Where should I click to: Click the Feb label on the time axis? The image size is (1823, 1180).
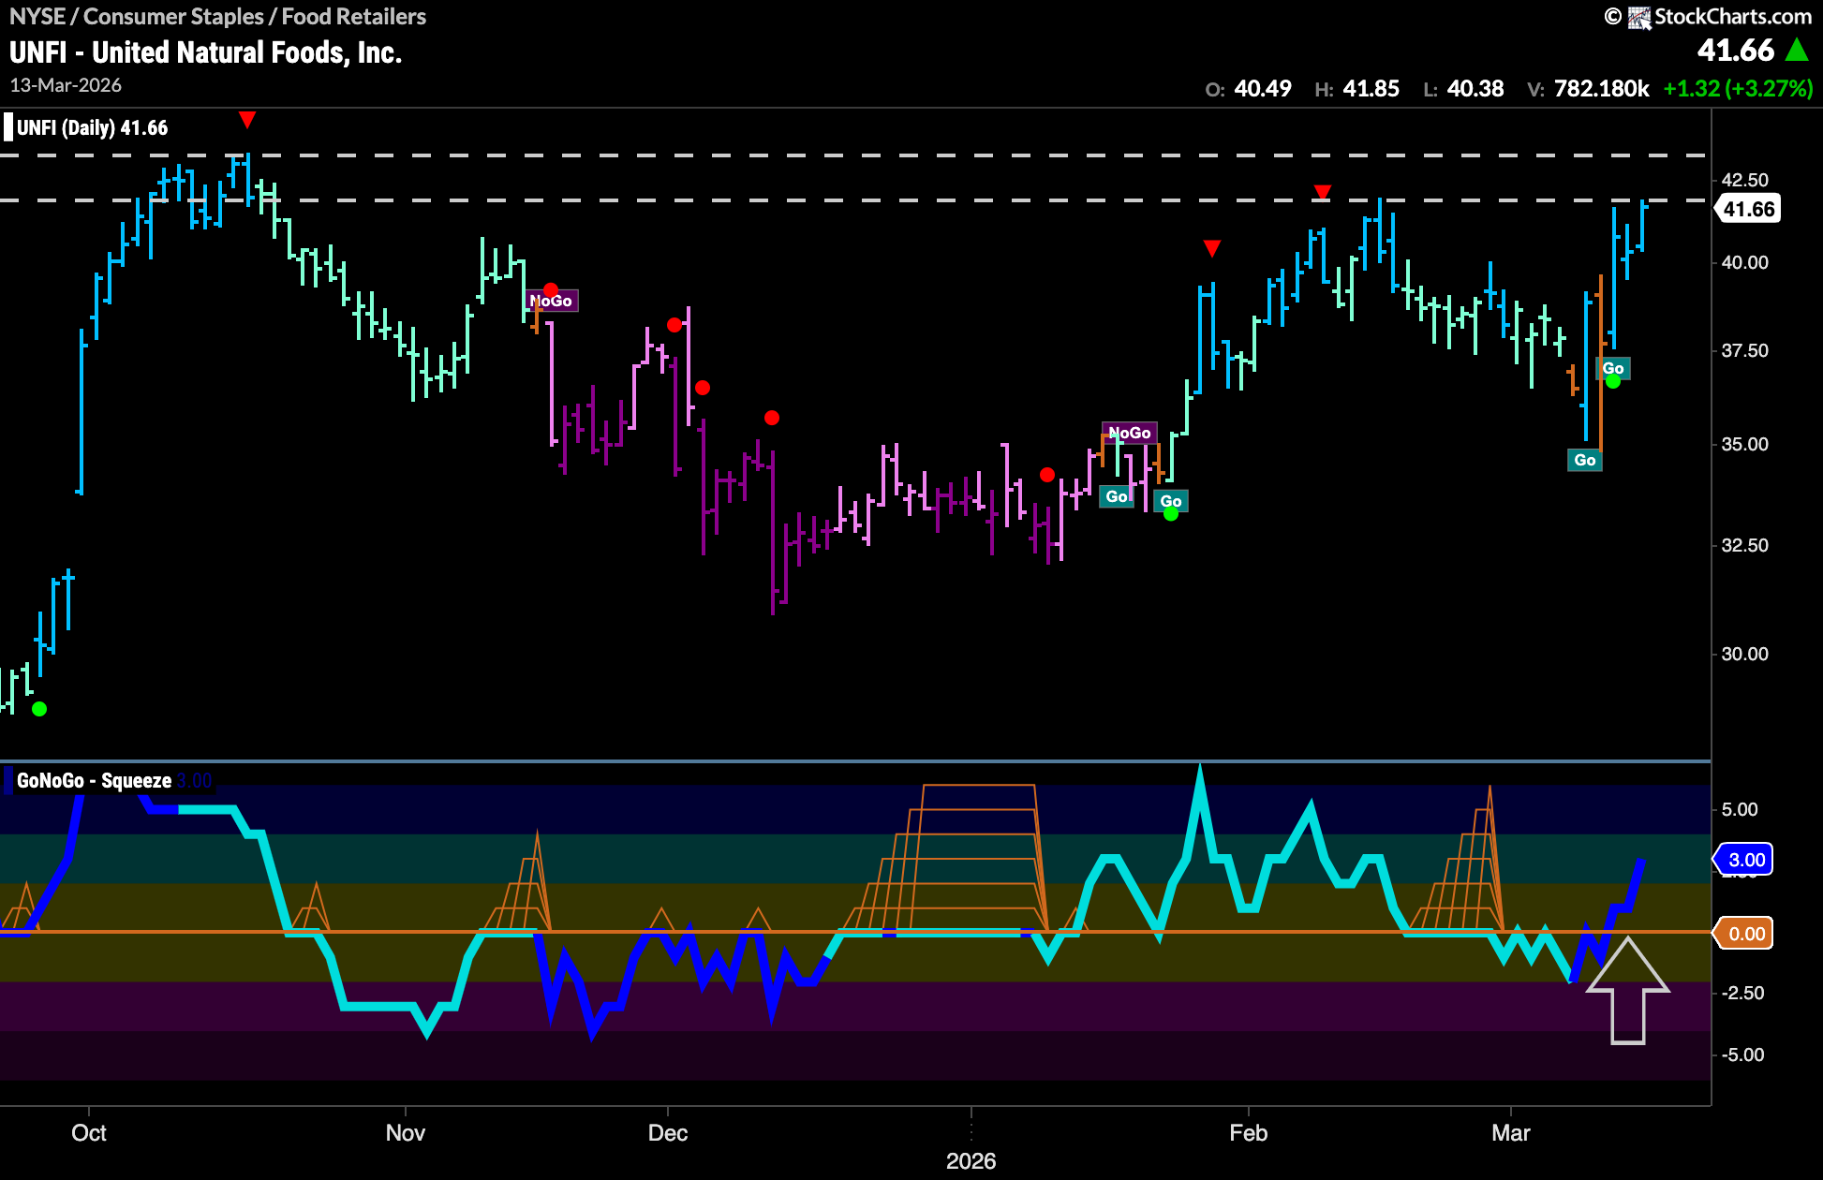pyautogui.click(x=1248, y=1133)
